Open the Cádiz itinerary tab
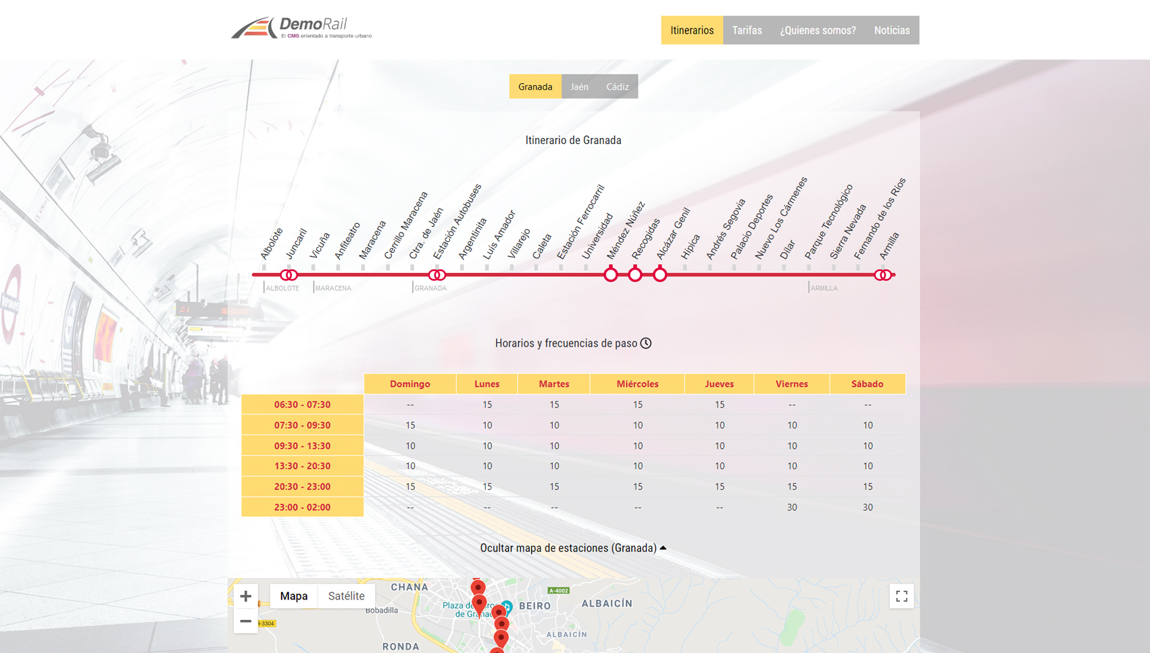This screenshot has height=653, width=1150. (x=617, y=86)
